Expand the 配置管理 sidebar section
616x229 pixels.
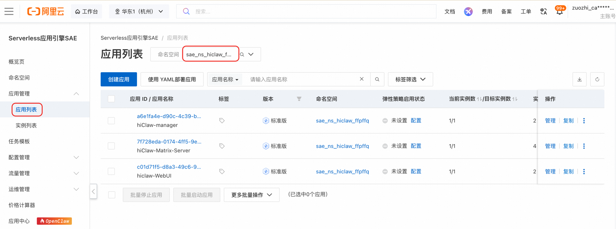pyautogui.click(x=76, y=158)
